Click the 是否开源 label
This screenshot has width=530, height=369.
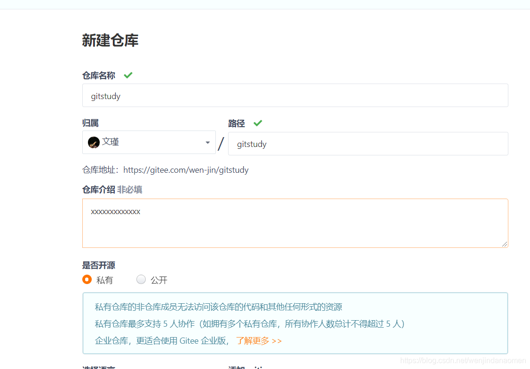pyautogui.click(x=99, y=265)
